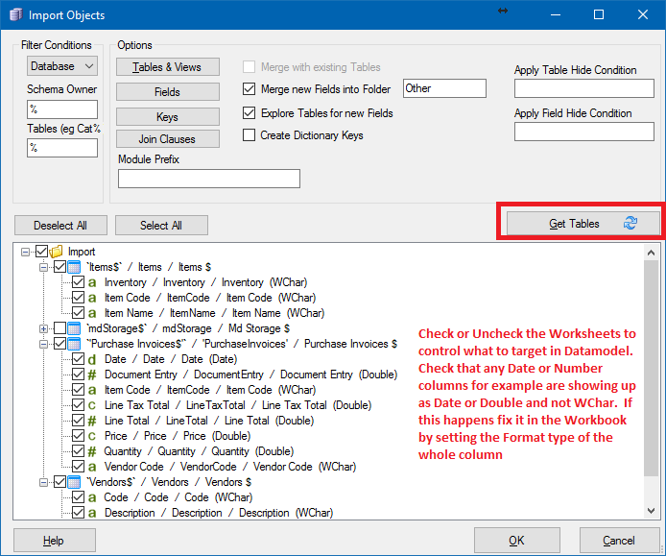
Task: Click the Keys option button
Action: 168,117
